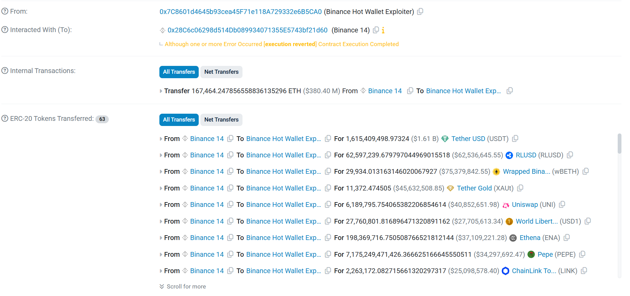630x296 pixels.
Task: Open the ChainLink To... token link
Action: [x=534, y=271]
